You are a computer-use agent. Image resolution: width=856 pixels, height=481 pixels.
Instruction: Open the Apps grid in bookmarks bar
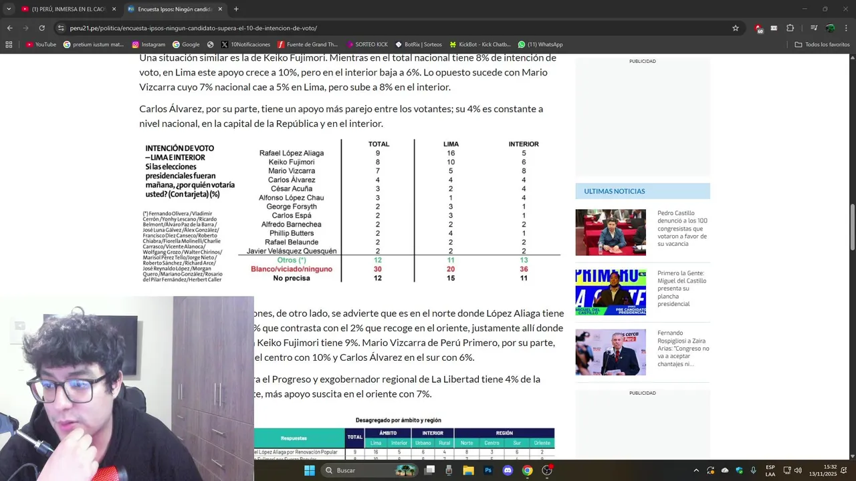tap(9, 45)
